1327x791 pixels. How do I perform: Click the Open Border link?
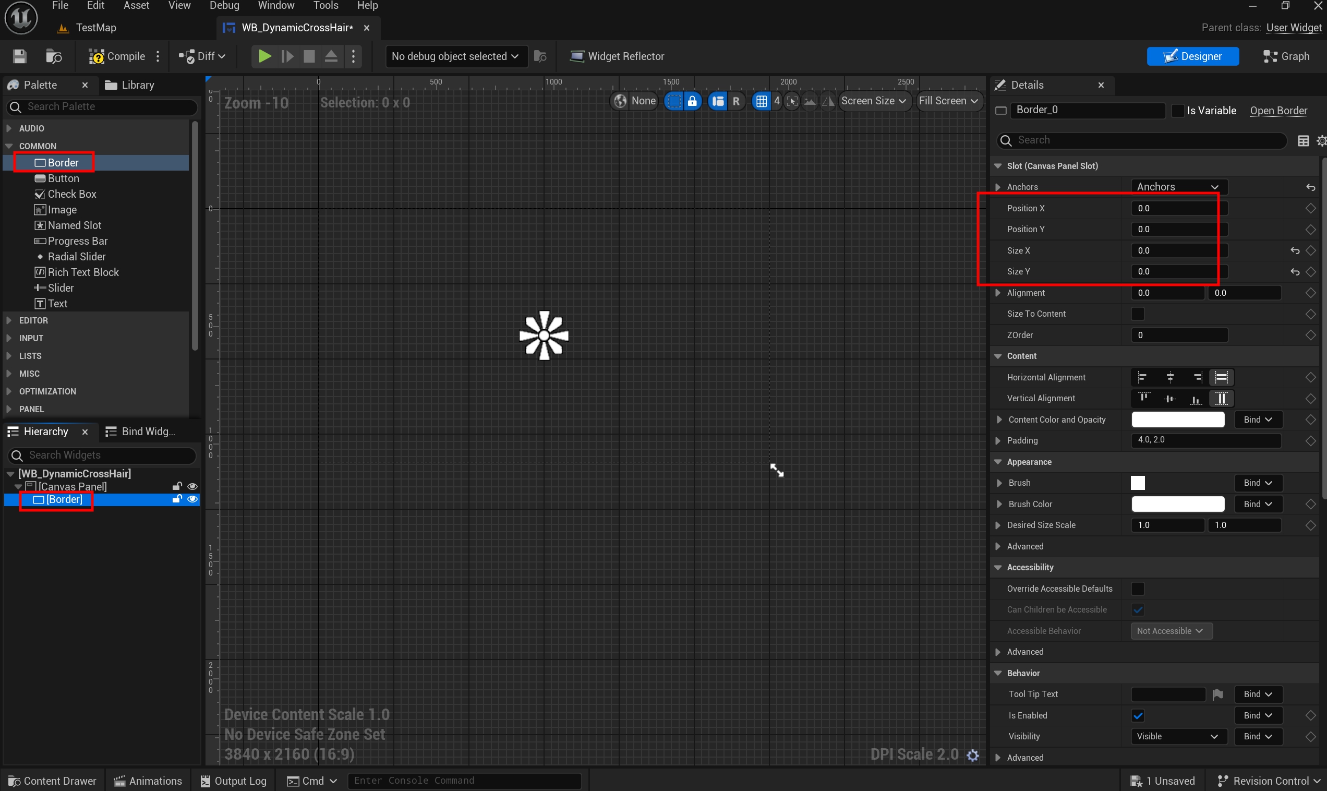(x=1278, y=110)
